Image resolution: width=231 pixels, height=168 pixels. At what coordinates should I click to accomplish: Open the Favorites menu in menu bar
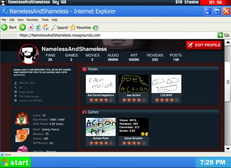[x=32, y=20]
